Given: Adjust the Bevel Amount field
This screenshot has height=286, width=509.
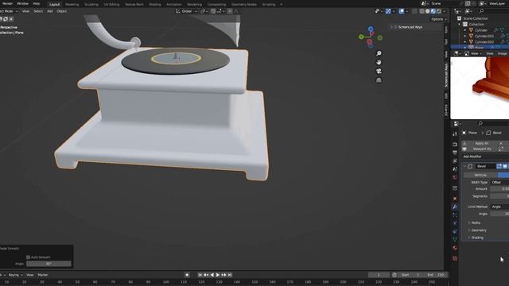Looking at the screenshot, I should coord(499,189).
